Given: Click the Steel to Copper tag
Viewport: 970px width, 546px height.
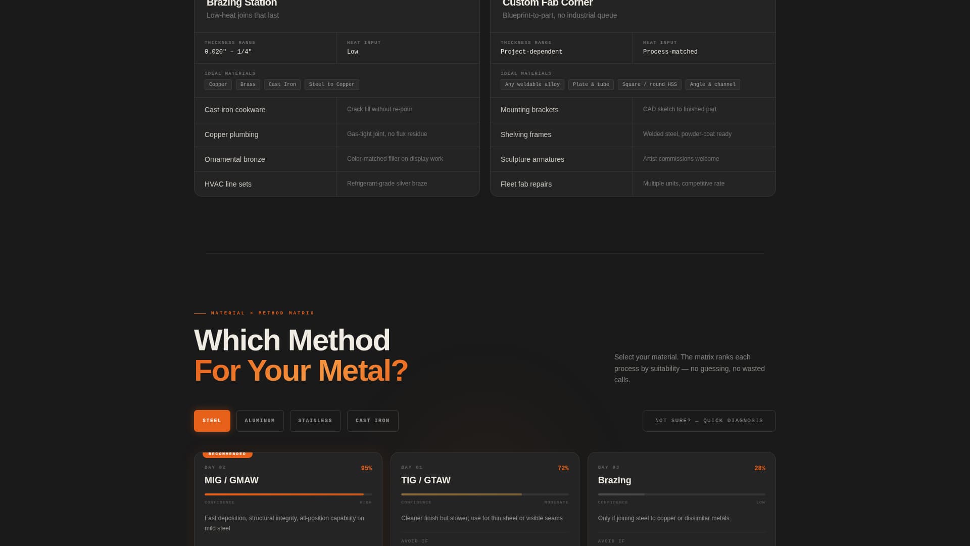Looking at the screenshot, I should click(331, 84).
